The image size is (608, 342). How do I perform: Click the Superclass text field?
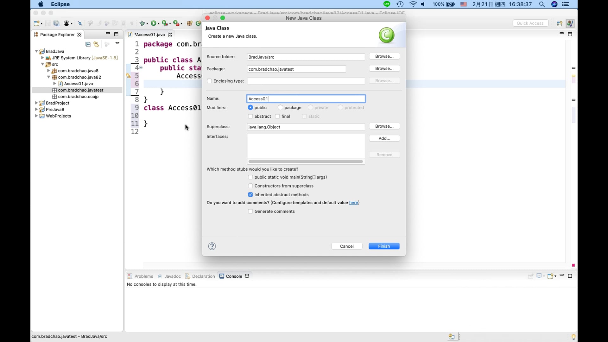tap(306, 127)
